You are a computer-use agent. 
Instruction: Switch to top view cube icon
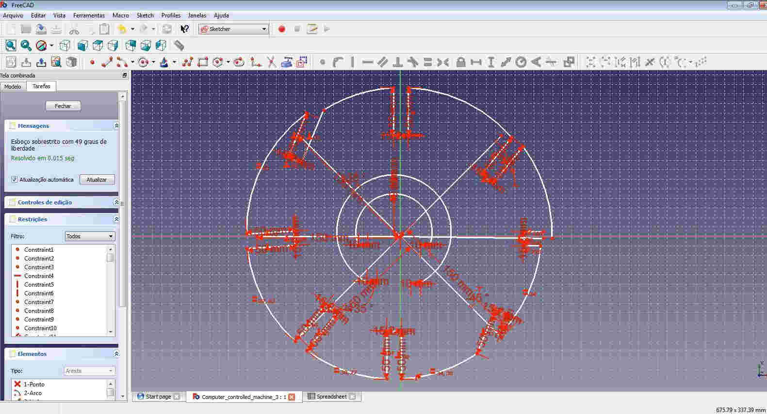click(98, 46)
